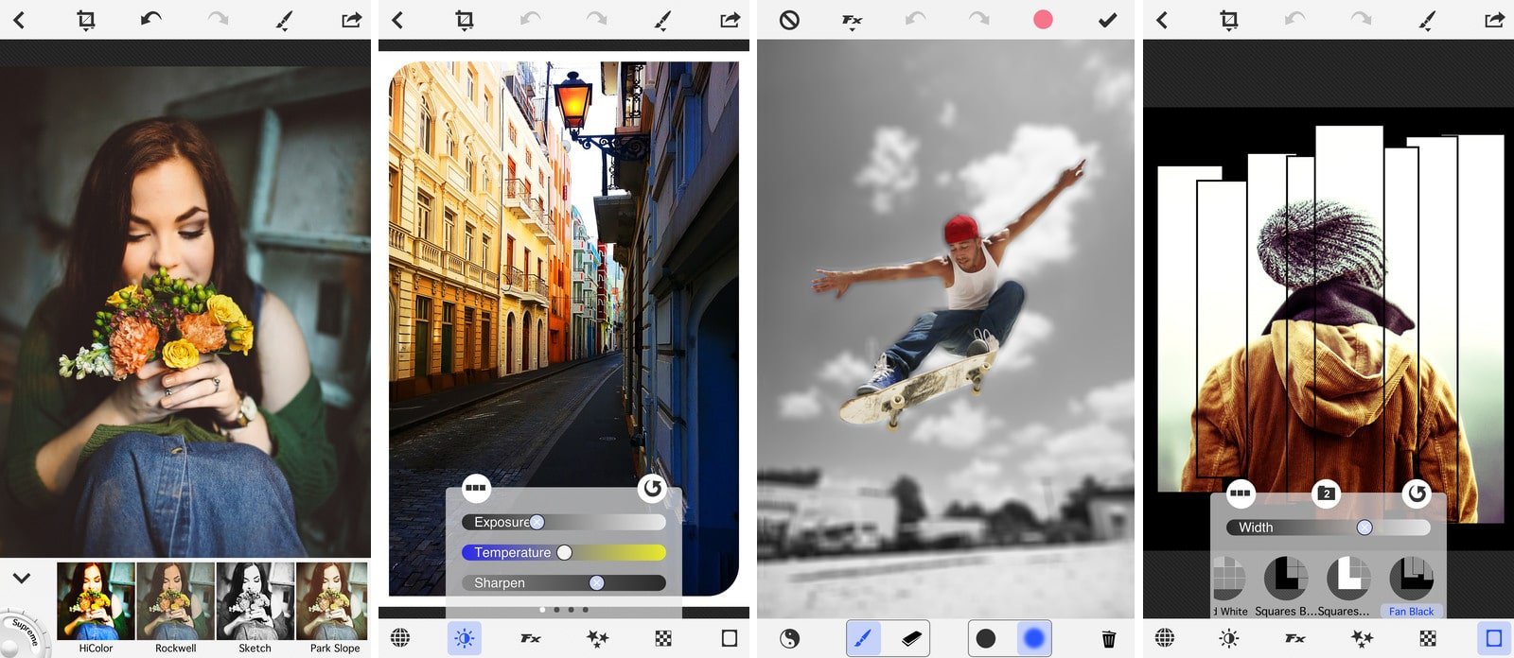Tap the folder icon marked 2
This screenshot has height=658, width=1514.
click(x=1327, y=493)
